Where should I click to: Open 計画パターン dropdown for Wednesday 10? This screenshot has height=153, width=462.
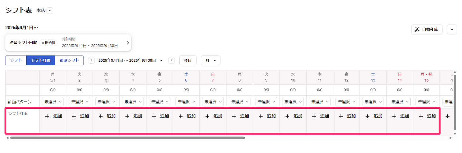[293, 102]
